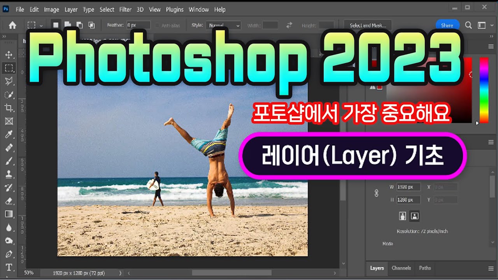Choose Add to selection mode
Screen dimensions: 498x280
click(x=68, y=25)
